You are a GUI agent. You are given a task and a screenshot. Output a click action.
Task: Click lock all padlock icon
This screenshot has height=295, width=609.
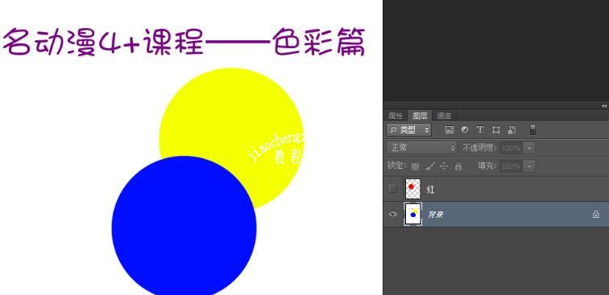coord(458,166)
